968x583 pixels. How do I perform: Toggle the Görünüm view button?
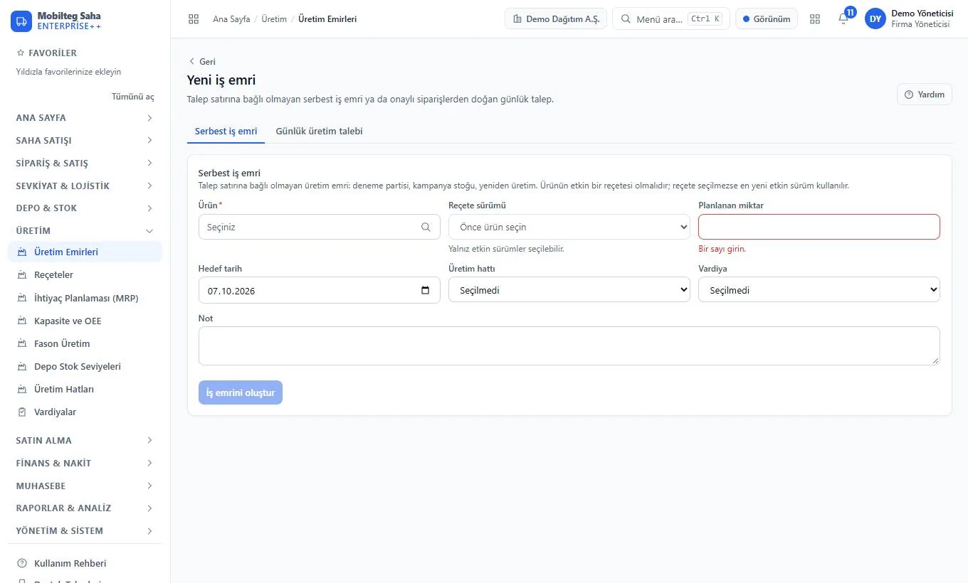click(x=767, y=19)
